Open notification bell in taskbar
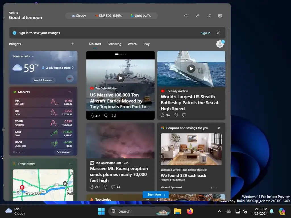 click(272, 211)
